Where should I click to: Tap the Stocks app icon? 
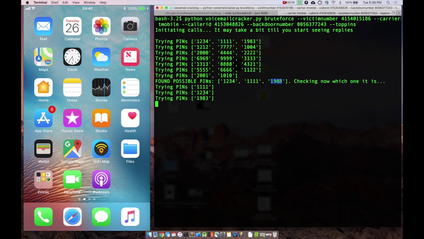click(101, 88)
